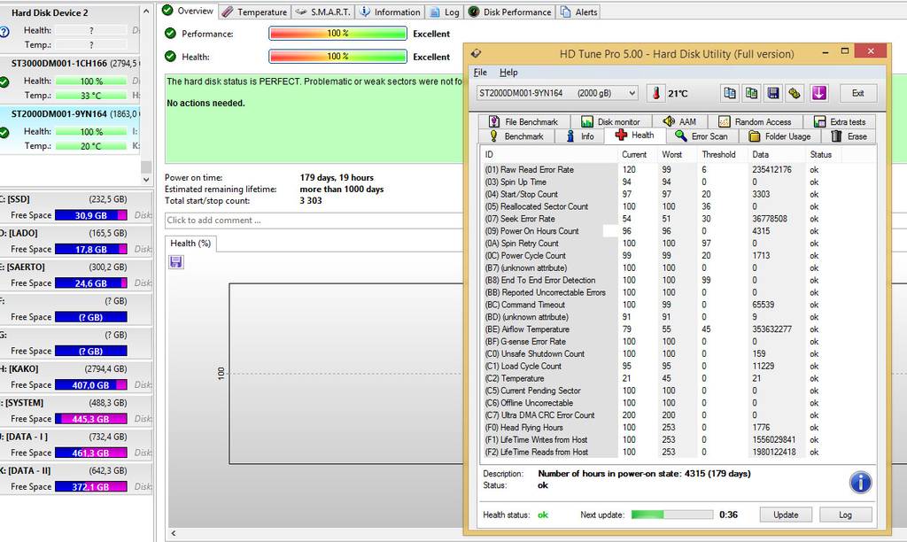The image size is (907, 542).
Task: Switch to the Benchmark tab in HD Tune
Action: click(516, 136)
